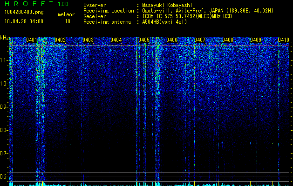
Task: Click the date stamp 10.04.28 04:00
Action: point(24,21)
